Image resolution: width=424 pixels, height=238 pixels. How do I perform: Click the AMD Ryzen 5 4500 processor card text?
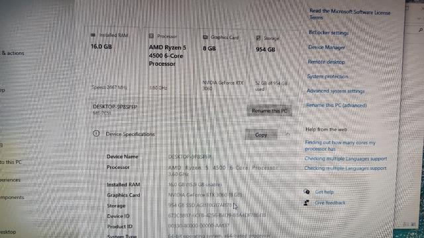coord(168,56)
